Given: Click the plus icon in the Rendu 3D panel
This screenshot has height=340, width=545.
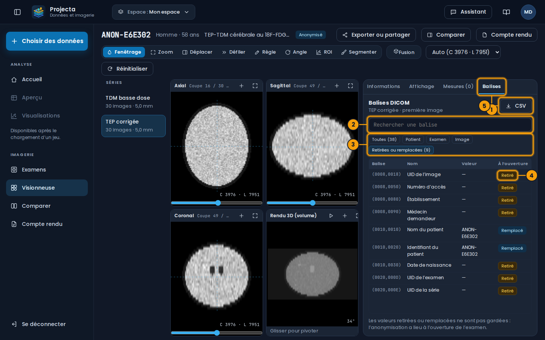Looking at the screenshot, I should pyautogui.click(x=345, y=216).
